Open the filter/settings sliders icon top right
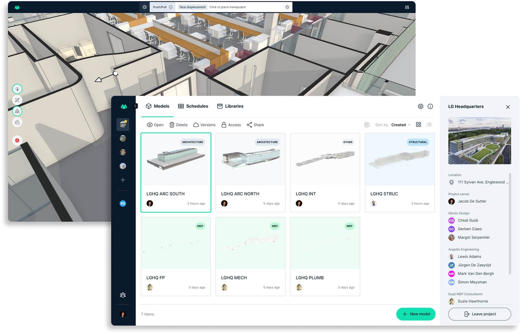521x334 pixels. pyautogui.click(x=407, y=7)
